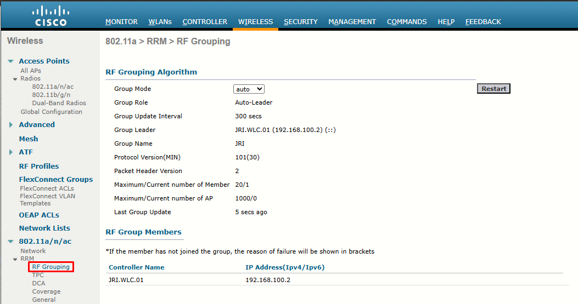This screenshot has height=304, width=578.
Task: Click Group Update Interval value 300 secs
Action: point(249,116)
